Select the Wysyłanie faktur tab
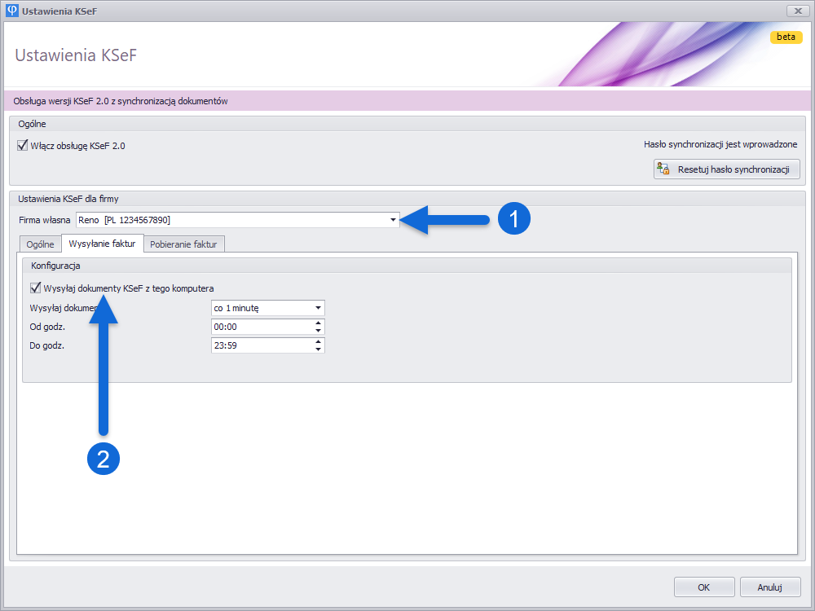815x611 pixels. 102,244
